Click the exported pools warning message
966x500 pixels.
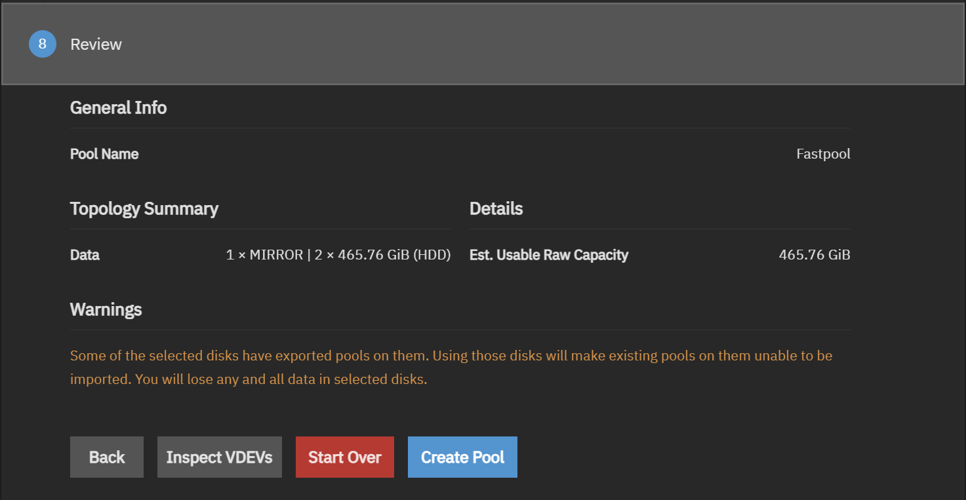point(451,356)
